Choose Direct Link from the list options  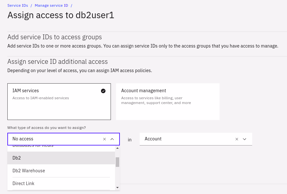(61, 183)
